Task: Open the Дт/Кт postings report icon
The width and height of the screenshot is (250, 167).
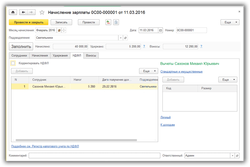Action: point(108,22)
